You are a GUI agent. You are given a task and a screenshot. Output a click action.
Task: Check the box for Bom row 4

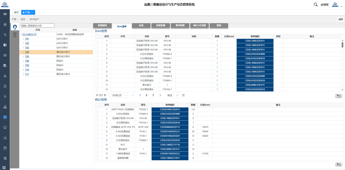tap(97, 54)
